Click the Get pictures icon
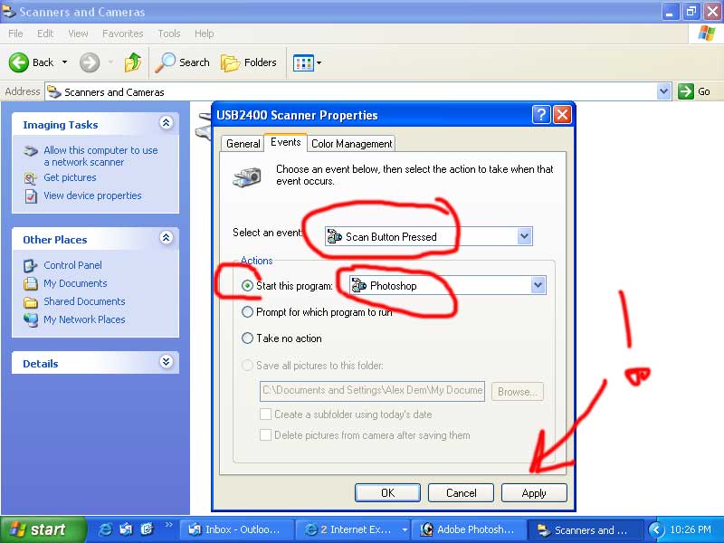724x543 pixels. click(x=31, y=178)
